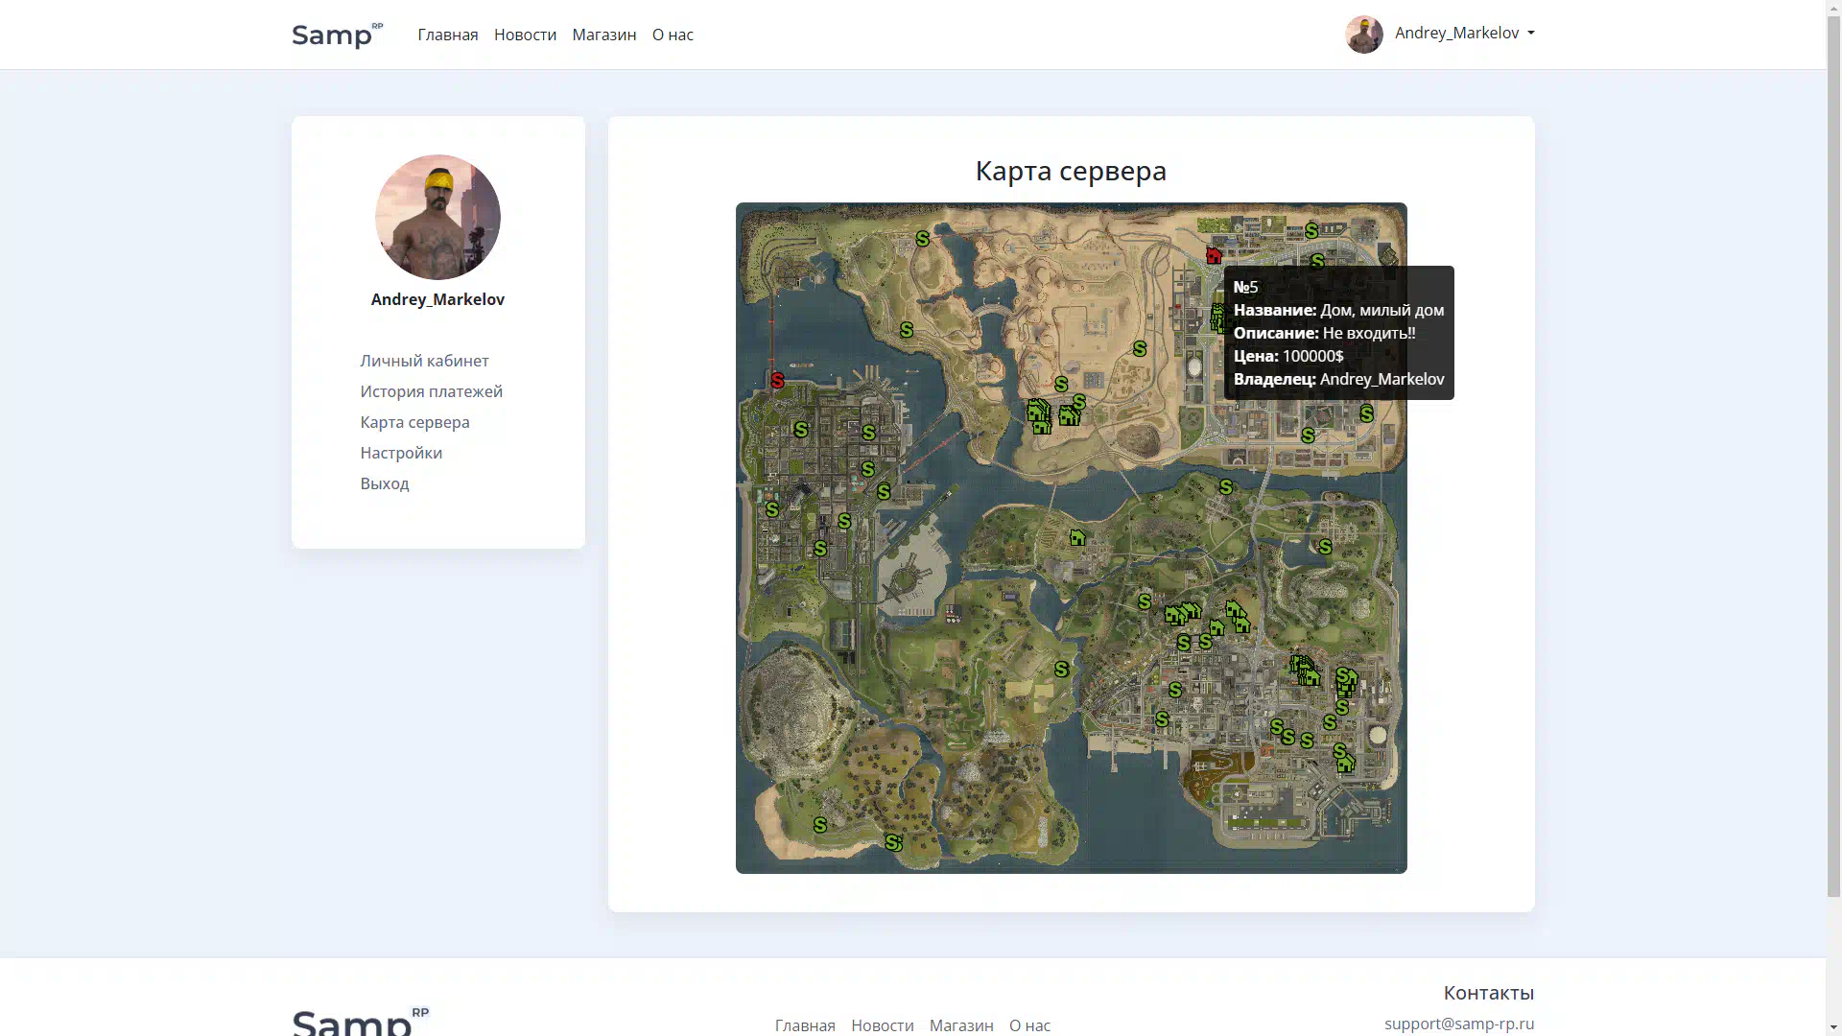The height and width of the screenshot is (1036, 1842).
Task: Open the Andrey_Markelov account dropdown
Action: tap(1464, 34)
